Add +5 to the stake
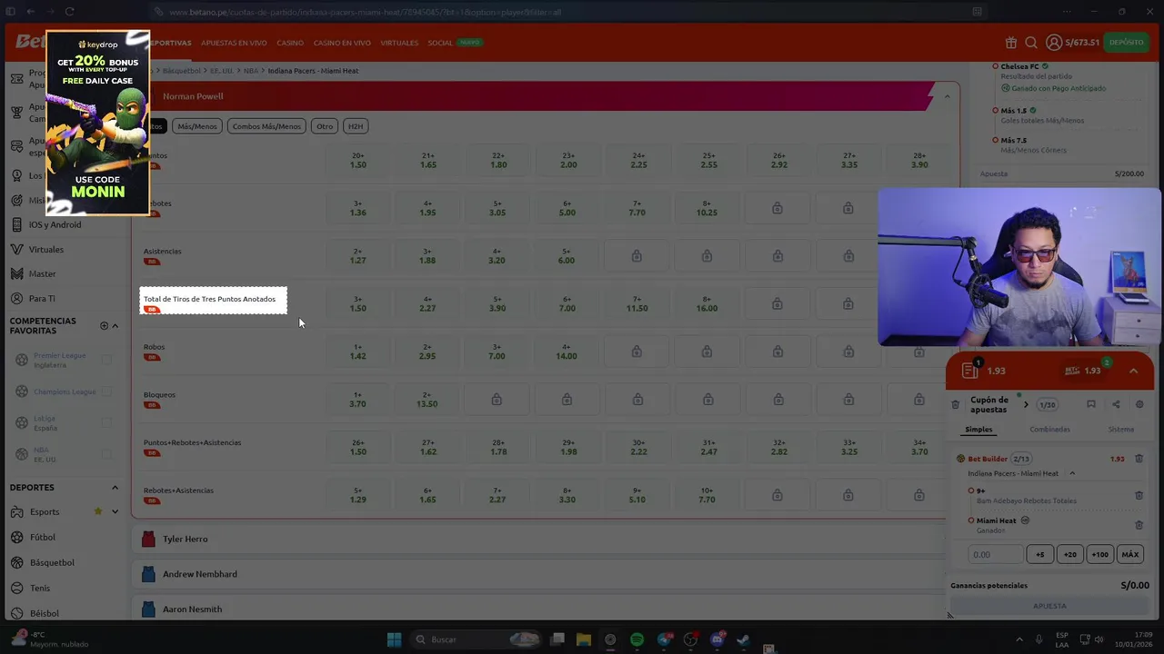The image size is (1164, 654). tap(1040, 554)
